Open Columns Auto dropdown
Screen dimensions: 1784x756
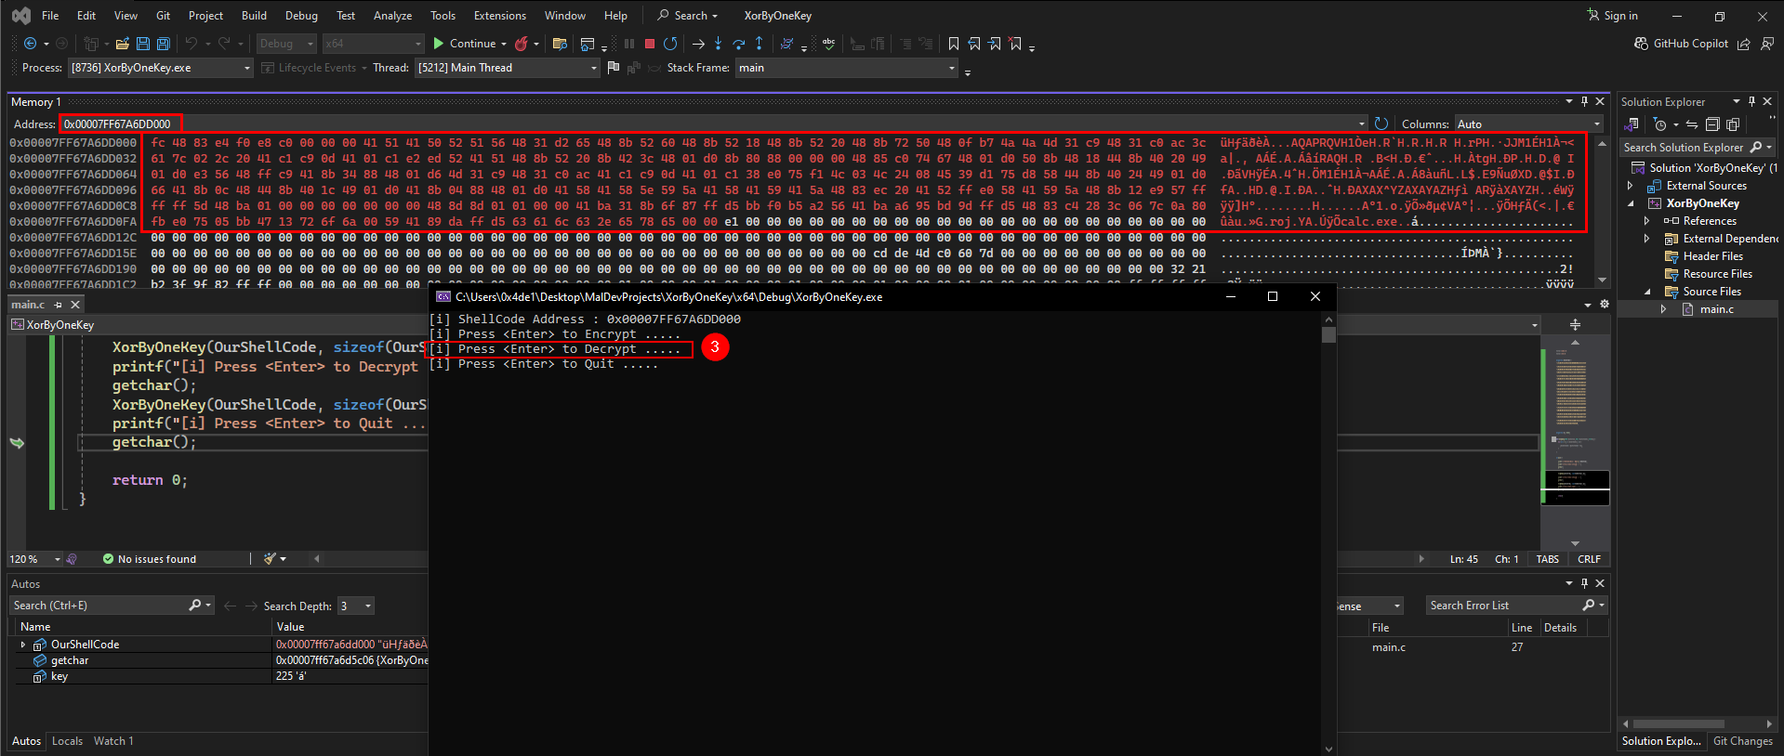point(1529,124)
